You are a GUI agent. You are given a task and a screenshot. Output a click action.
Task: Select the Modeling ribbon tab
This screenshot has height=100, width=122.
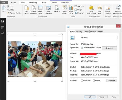pos(33,3)
